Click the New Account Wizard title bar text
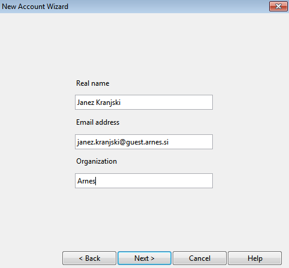The image size is (289, 268). click(x=35, y=7)
